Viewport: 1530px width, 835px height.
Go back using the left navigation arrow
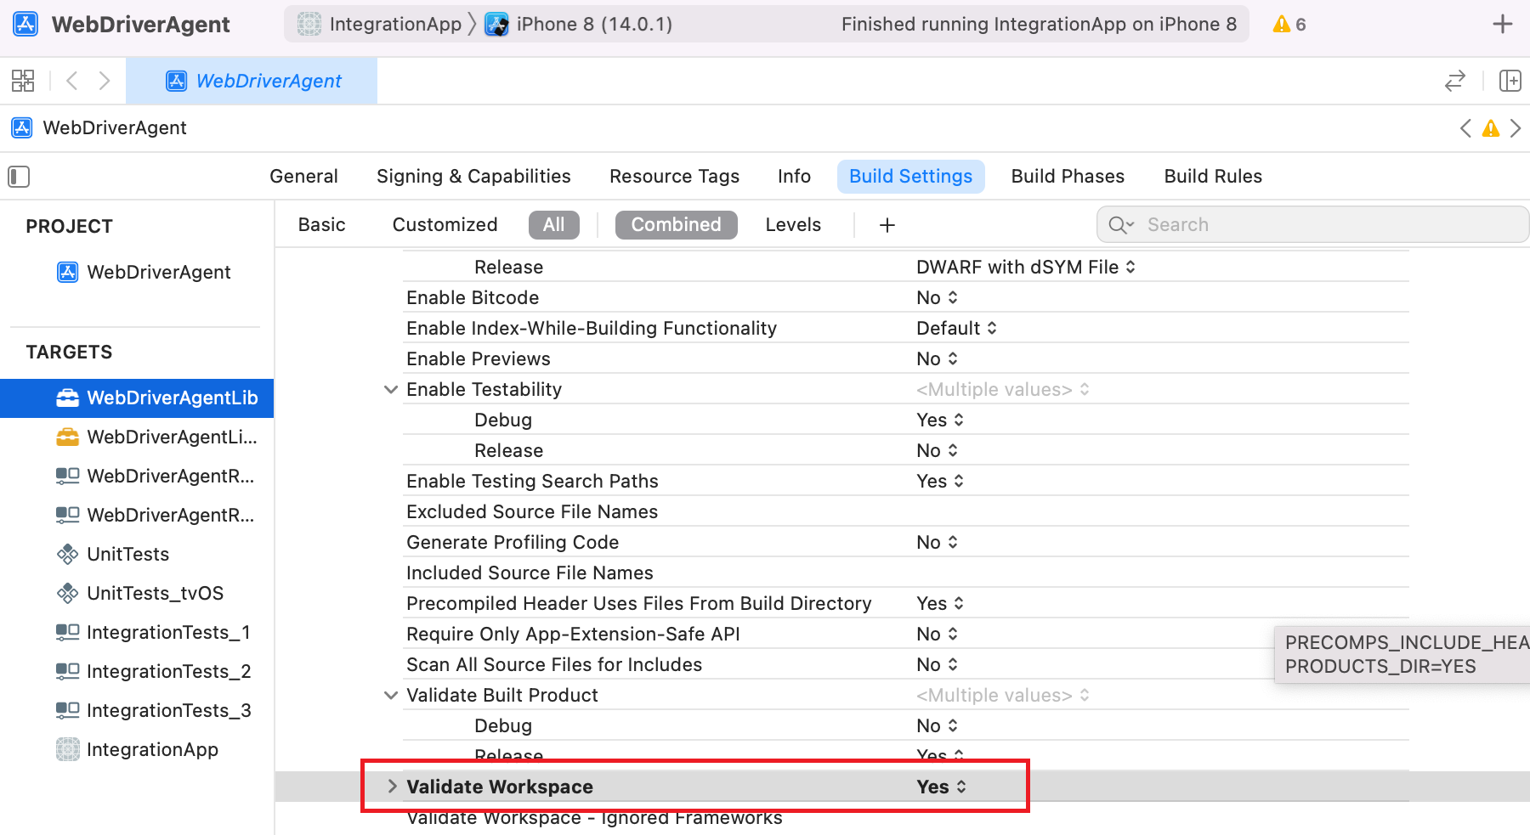72,81
